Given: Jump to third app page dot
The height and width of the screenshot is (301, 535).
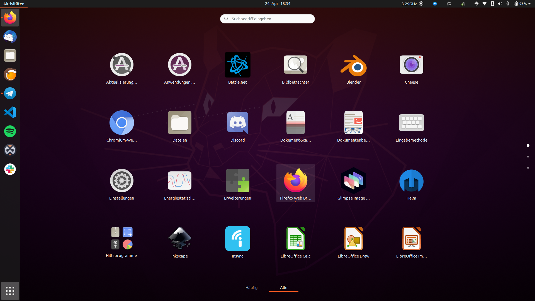Looking at the screenshot, I should click(x=528, y=168).
